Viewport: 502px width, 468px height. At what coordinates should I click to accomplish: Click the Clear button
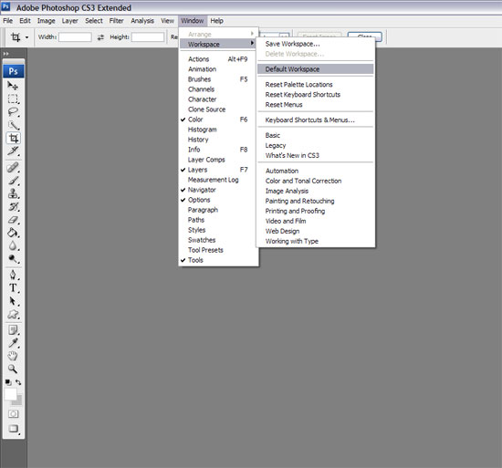pyautogui.click(x=365, y=36)
